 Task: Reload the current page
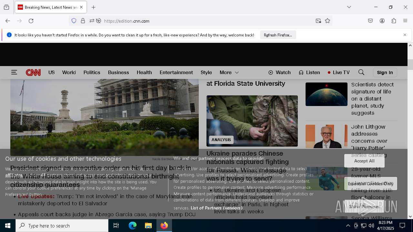coord(31,21)
